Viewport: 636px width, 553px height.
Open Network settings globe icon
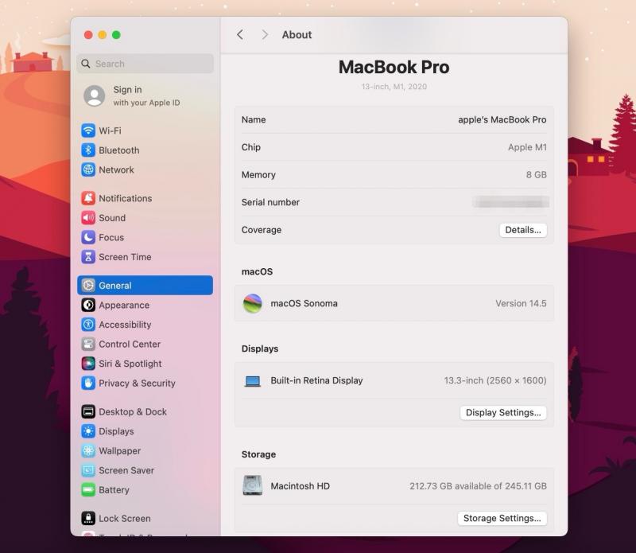88,170
